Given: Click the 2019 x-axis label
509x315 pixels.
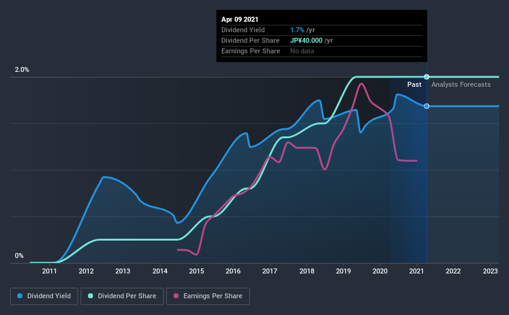Looking at the screenshot, I should click(x=343, y=271).
